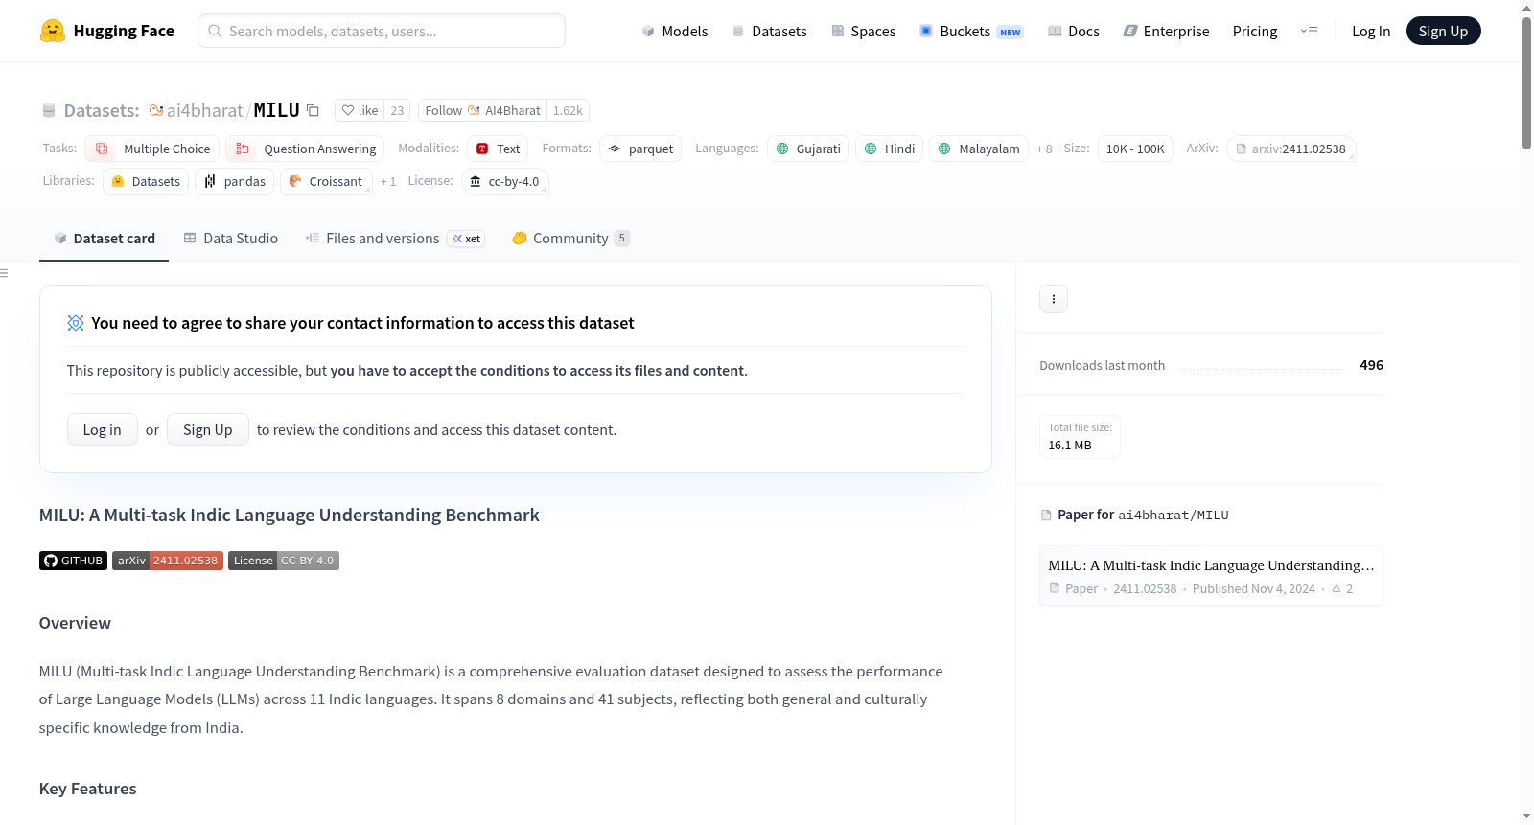Go to Models in the top navigation

pos(675,31)
